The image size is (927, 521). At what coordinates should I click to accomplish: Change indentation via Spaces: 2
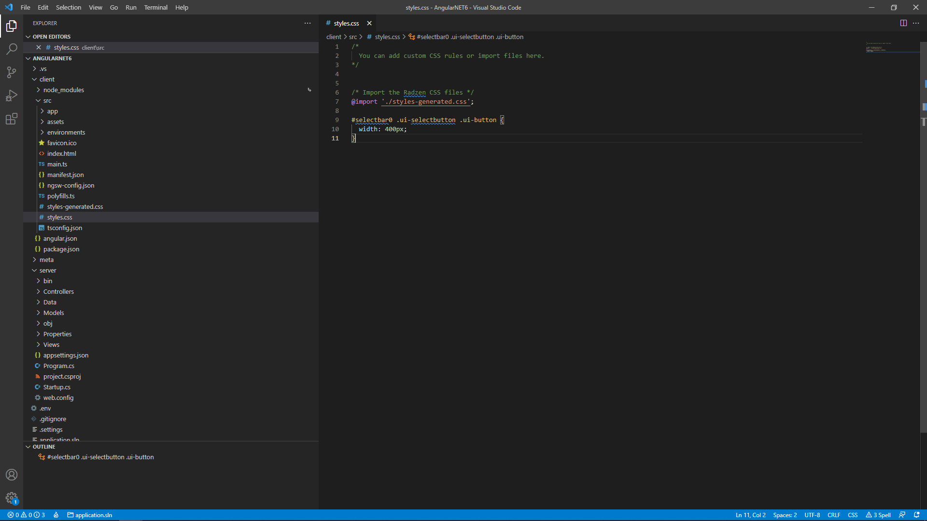(785, 515)
